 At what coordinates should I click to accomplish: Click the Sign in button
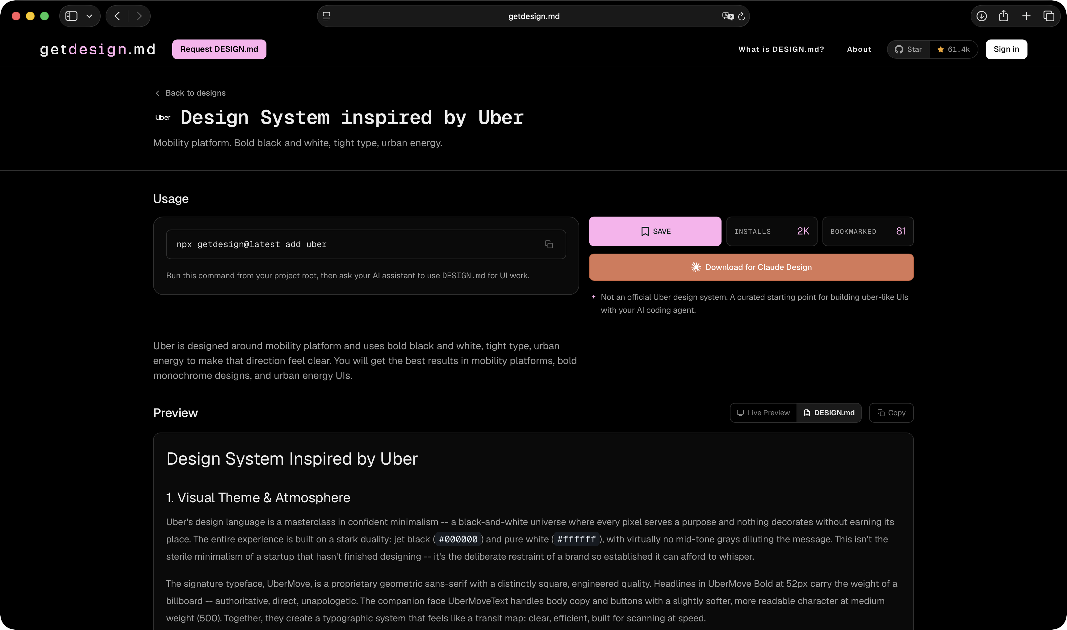(1006, 49)
